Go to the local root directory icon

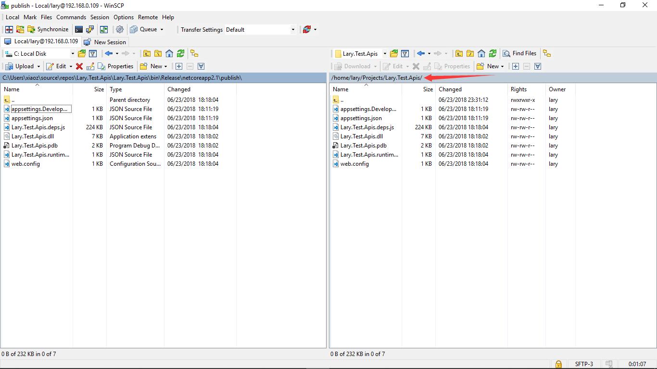[x=158, y=53]
